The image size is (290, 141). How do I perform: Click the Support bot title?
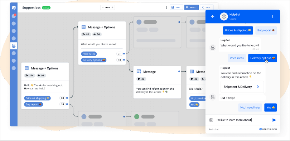point(31,8)
